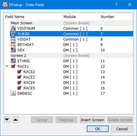Screen dimensions: 137x136
Task: Click the DMDESC text field icon
Action: [x=13, y=93]
